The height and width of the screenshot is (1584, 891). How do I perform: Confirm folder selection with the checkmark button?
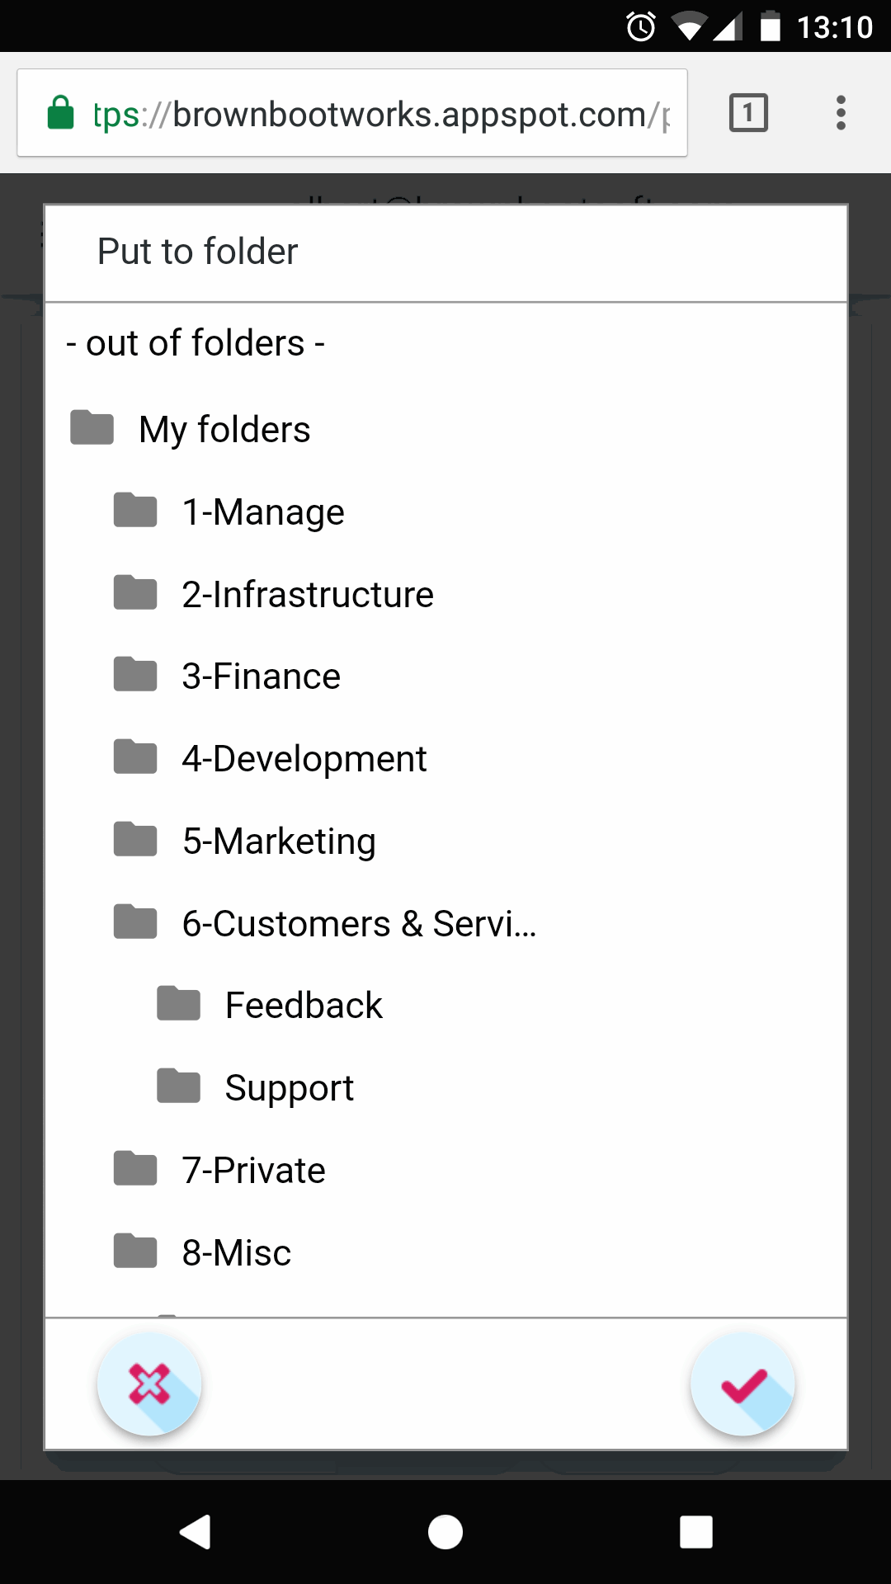tap(742, 1384)
